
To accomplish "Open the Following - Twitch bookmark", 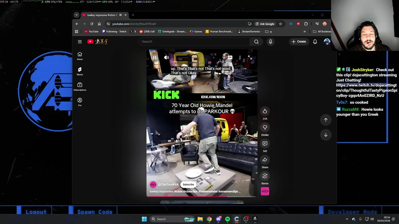I will (x=114, y=31).
